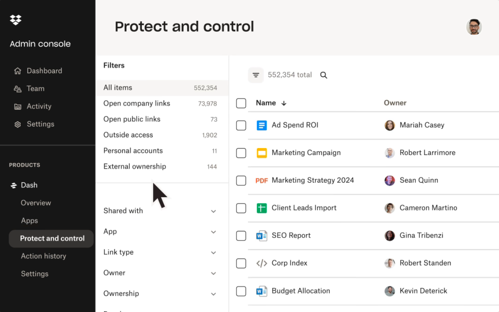Expand the Link type filter section
This screenshot has height=312, width=499.
coord(213,253)
